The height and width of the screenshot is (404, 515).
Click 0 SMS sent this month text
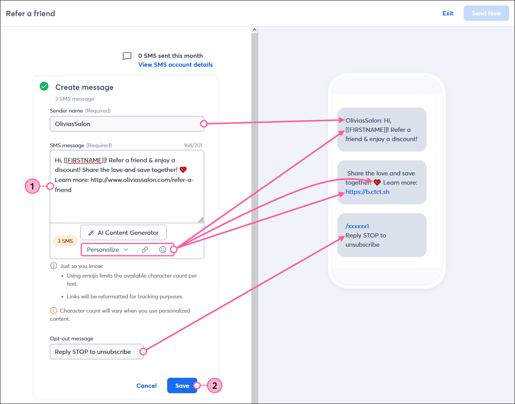point(171,56)
